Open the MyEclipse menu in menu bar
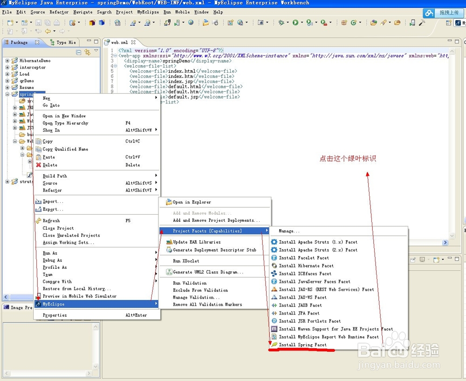466x381 pixels. click(x=148, y=12)
